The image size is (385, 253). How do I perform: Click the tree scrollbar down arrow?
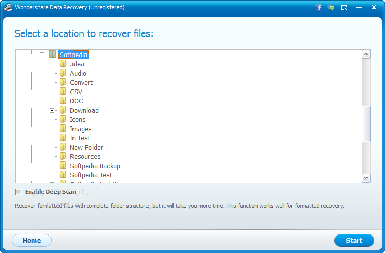point(366,178)
